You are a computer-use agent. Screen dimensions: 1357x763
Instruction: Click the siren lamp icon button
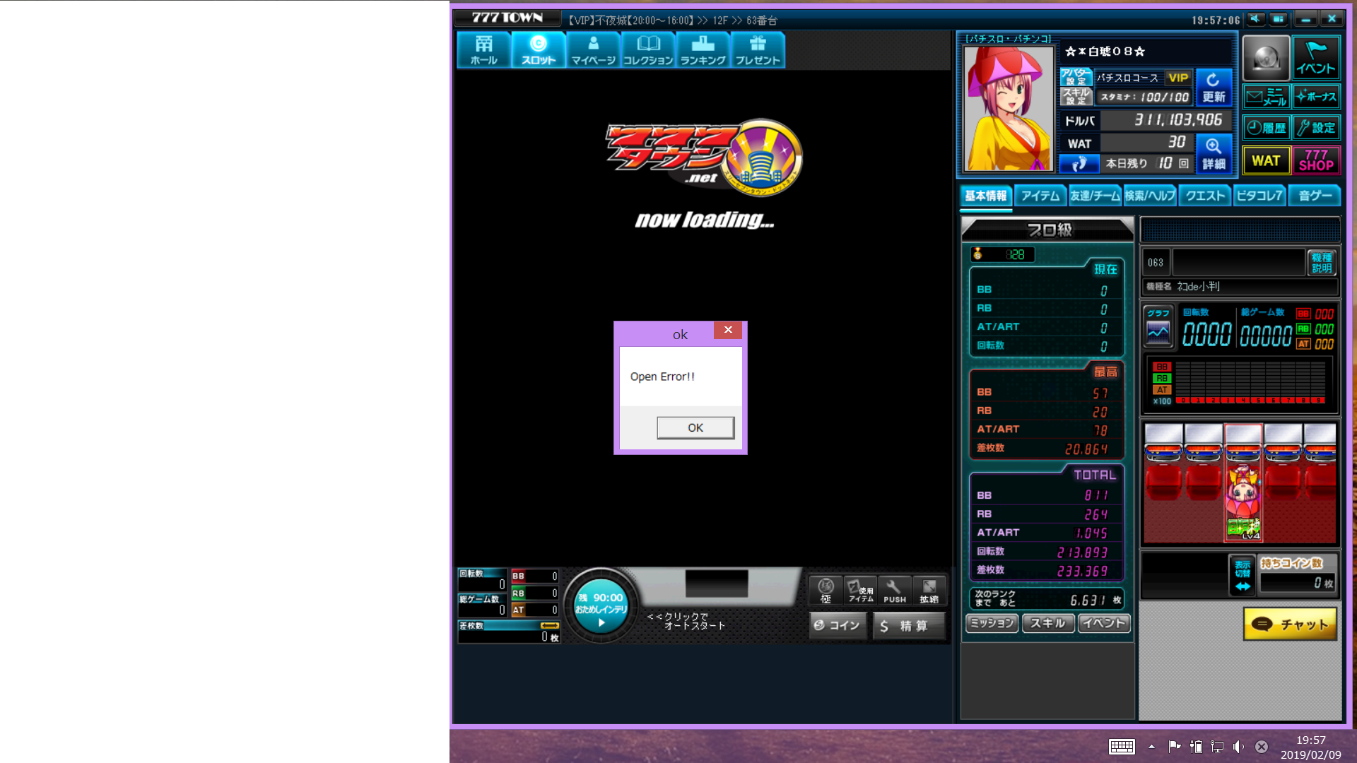tap(1266, 57)
